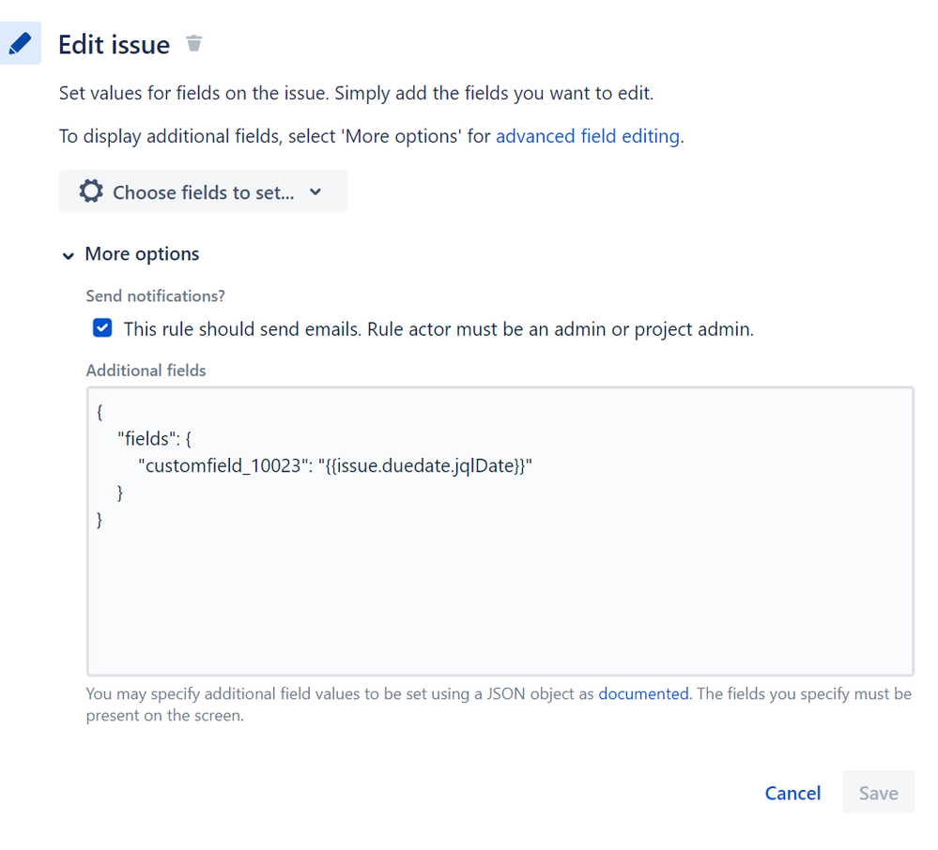Click the '"fields": {' line in JSON
938x850 pixels.
point(154,439)
